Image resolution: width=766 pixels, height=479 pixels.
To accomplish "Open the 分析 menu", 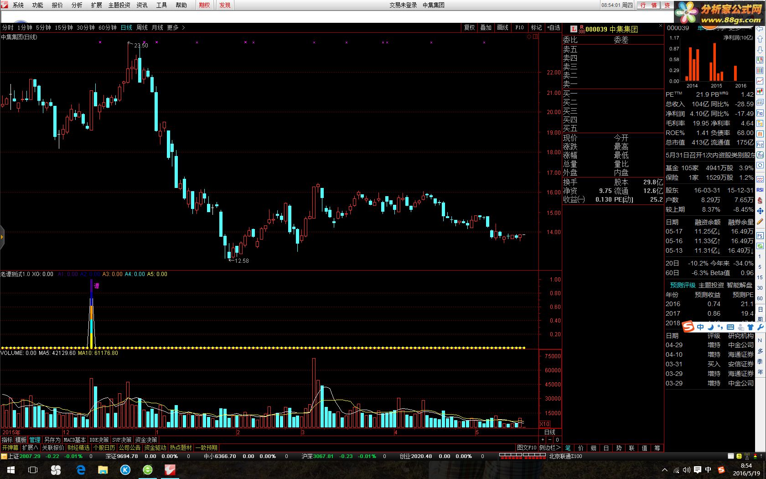I will pyautogui.click(x=77, y=5).
